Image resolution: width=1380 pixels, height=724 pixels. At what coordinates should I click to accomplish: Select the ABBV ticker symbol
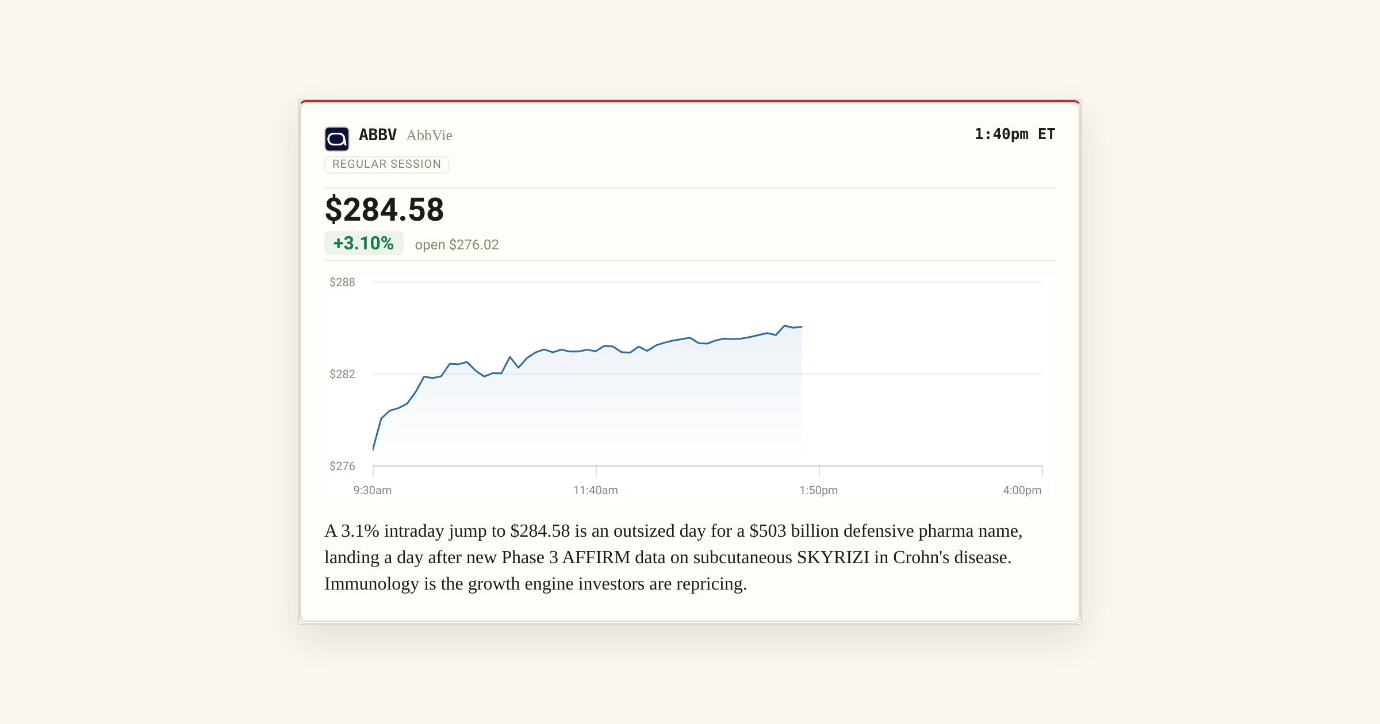coord(378,135)
